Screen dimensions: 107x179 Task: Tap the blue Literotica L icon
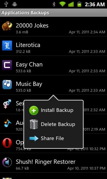(7, 45)
